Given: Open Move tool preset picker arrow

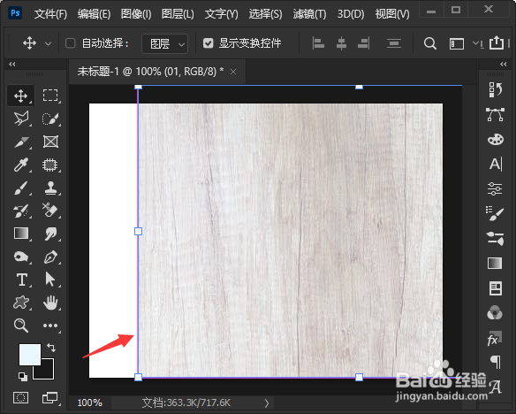Looking at the screenshot, I should pyautogui.click(x=48, y=43).
